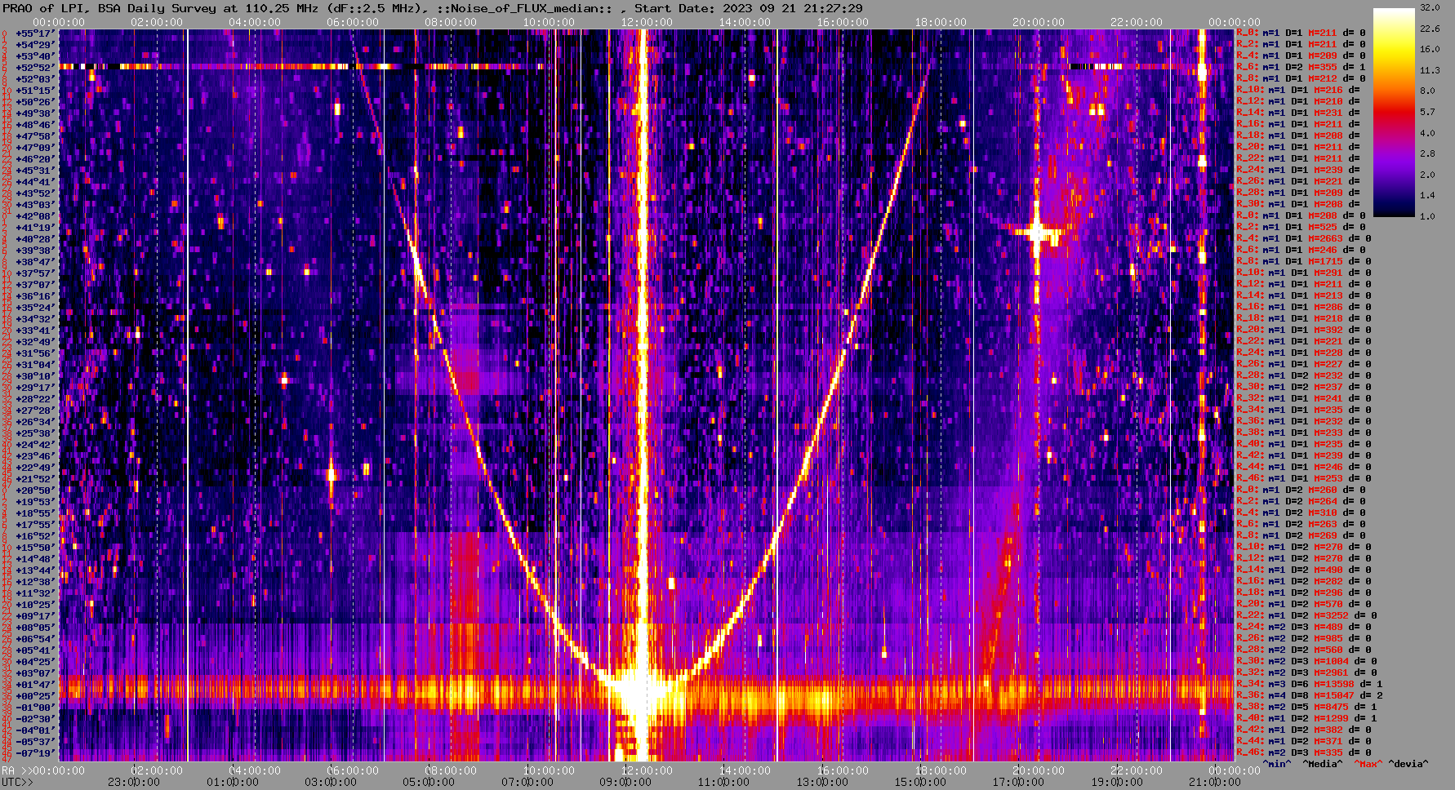Click the beam row with M=1715
The width and height of the screenshot is (1455, 790).
coord(1303,262)
